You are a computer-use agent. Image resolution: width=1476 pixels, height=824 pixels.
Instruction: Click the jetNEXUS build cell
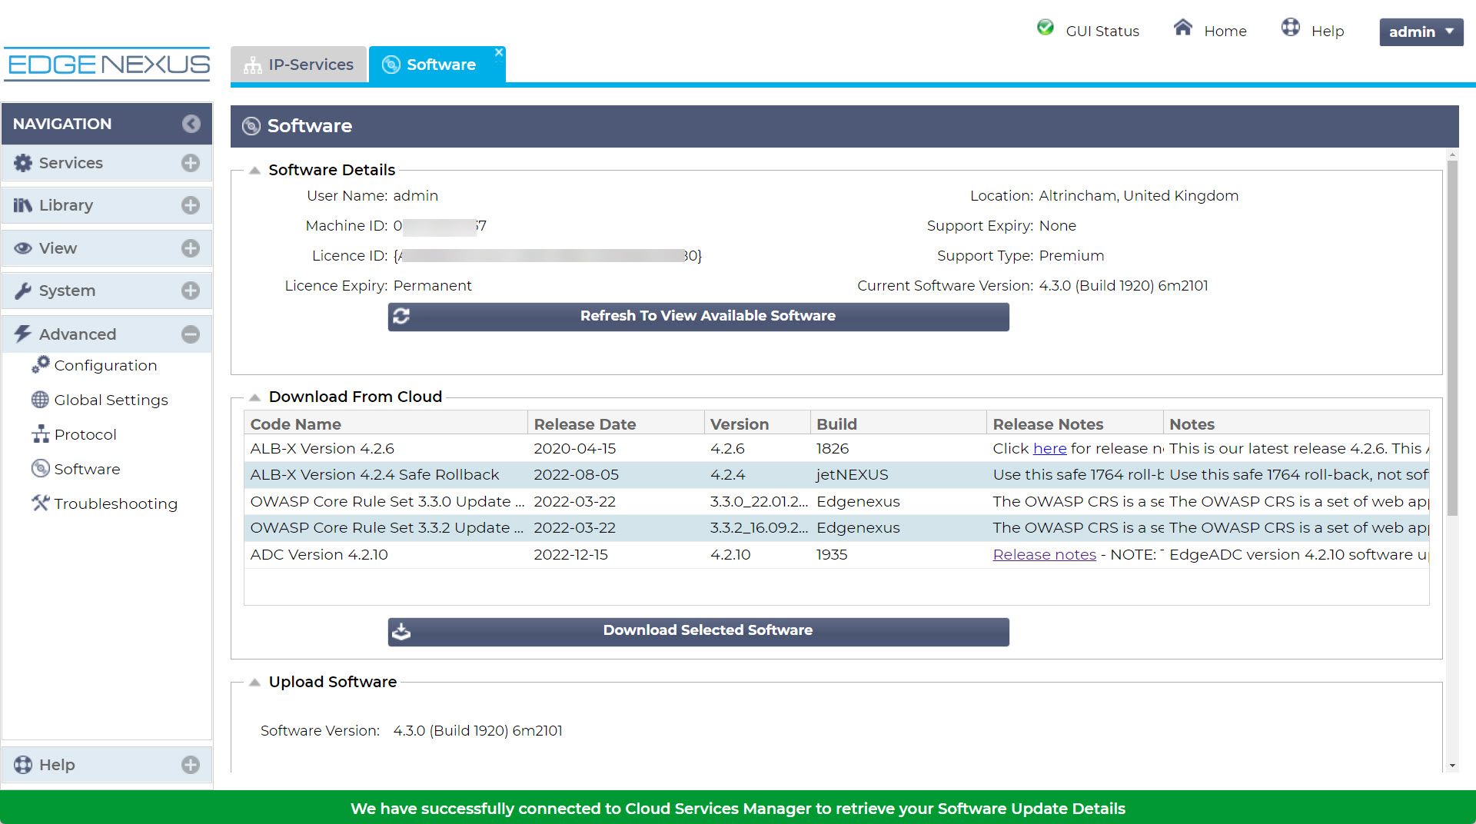(x=852, y=475)
